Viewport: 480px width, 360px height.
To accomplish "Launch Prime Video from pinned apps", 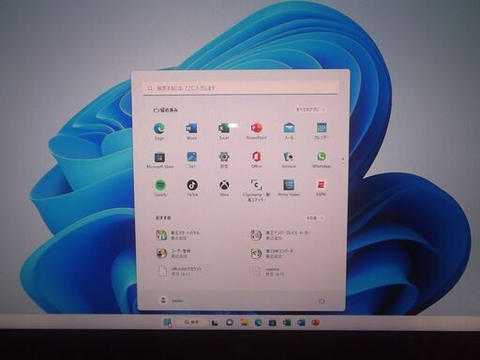I will [289, 185].
